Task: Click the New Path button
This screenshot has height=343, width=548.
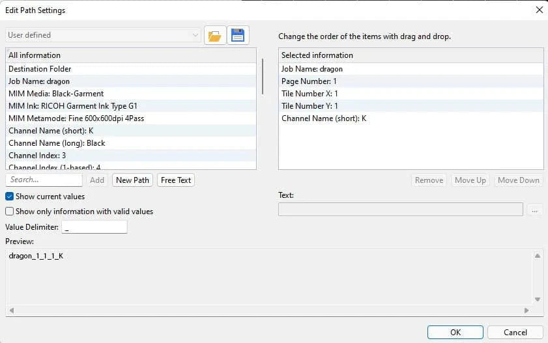Action: [132, 180]
